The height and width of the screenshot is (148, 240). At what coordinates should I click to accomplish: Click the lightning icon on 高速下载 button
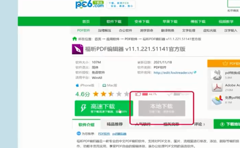tap(84, 108)
